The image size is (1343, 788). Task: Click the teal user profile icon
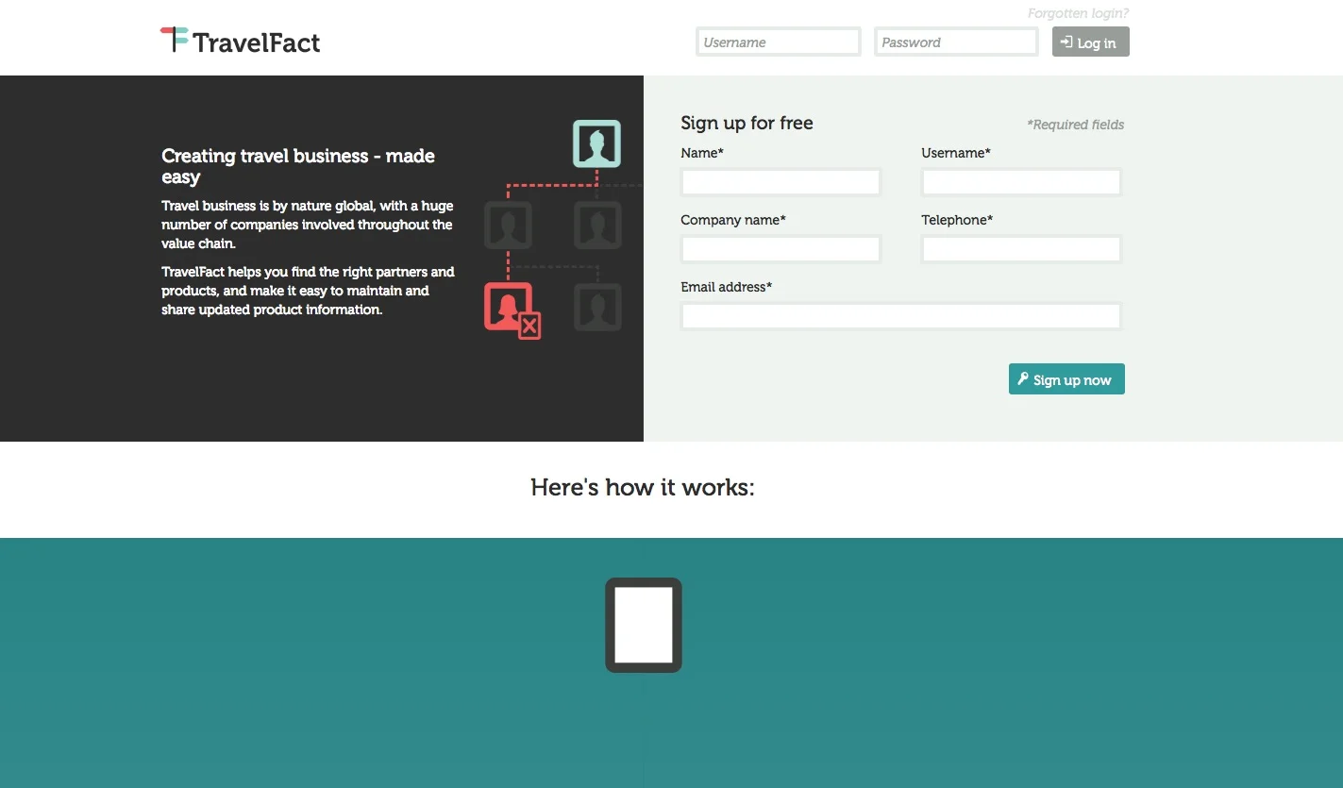(x=596, y=143)
